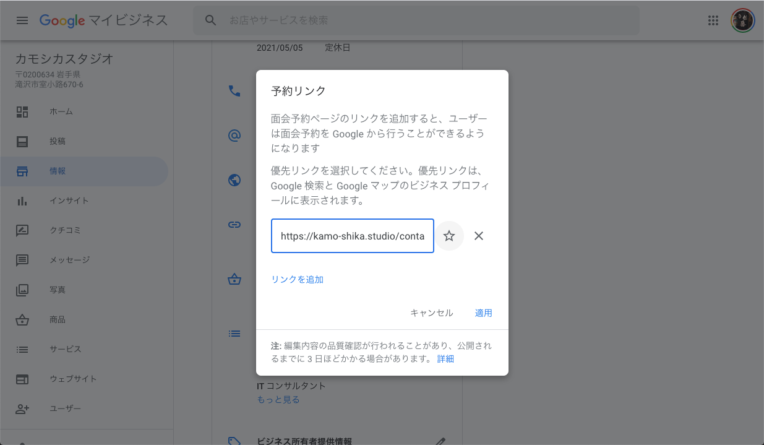Select サービス in the sidebar

tap(66, 350)
